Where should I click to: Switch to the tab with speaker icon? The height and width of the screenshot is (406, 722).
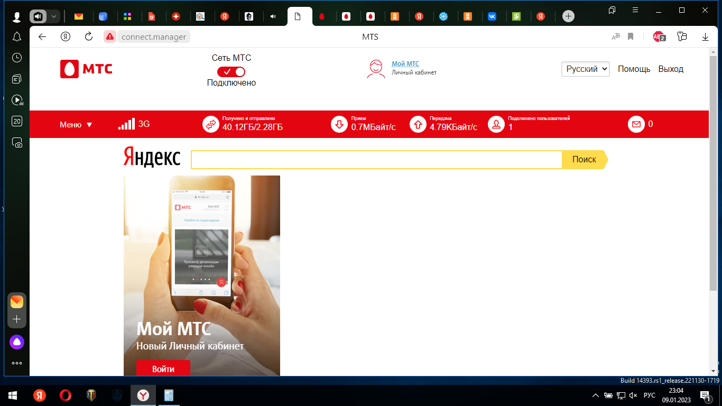tap(273, 16)
